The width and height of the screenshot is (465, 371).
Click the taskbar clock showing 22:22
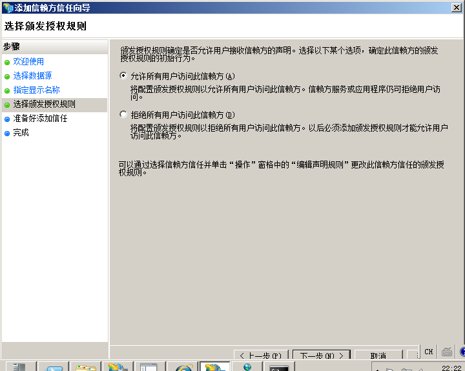[451, 368]
